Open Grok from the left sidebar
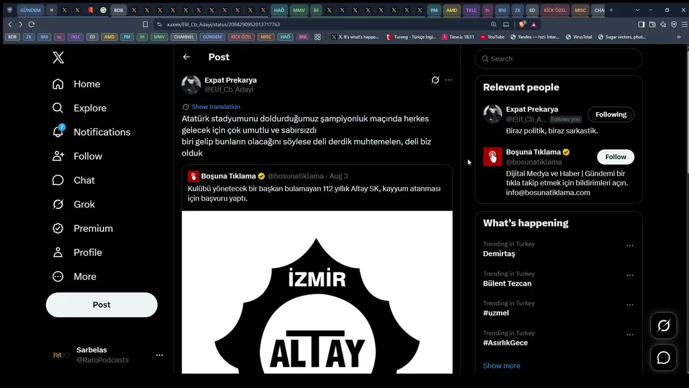This screenshot has width=689, height=388. (73, 204)
